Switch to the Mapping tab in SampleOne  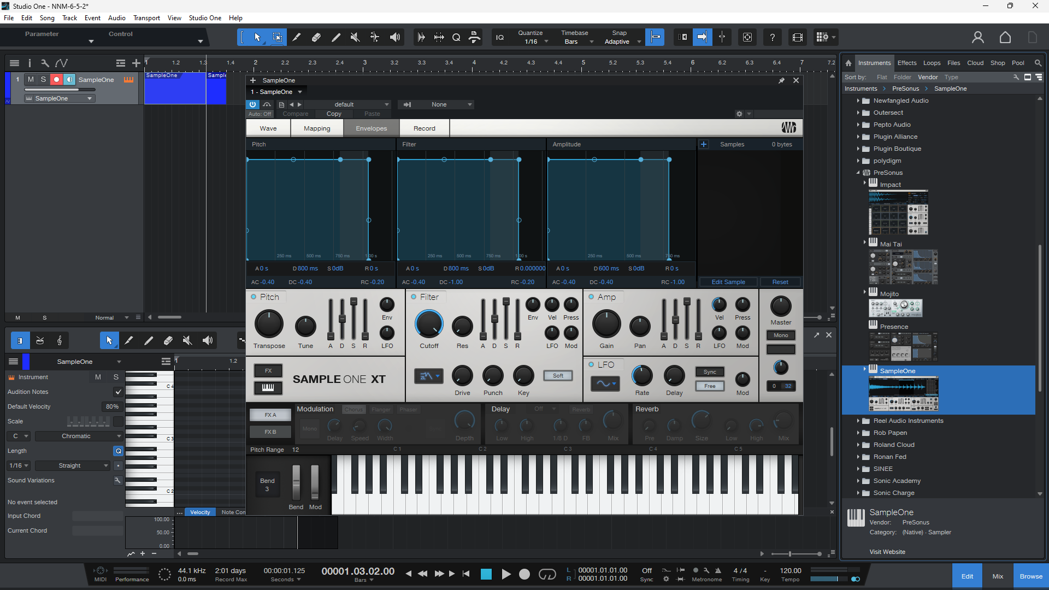coord(317,128)
